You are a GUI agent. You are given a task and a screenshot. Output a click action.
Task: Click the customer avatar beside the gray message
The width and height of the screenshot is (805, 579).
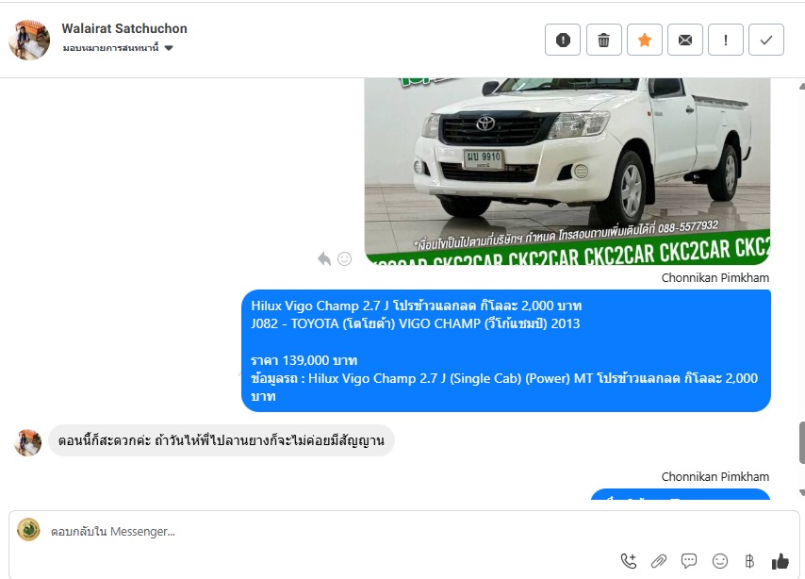click(x=27, y=442)
